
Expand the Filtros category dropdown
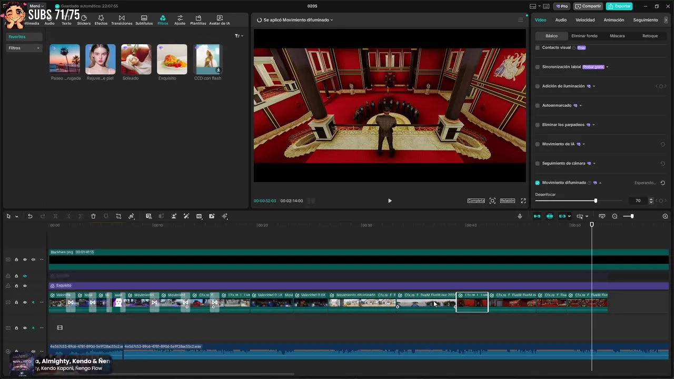(24, 48)
